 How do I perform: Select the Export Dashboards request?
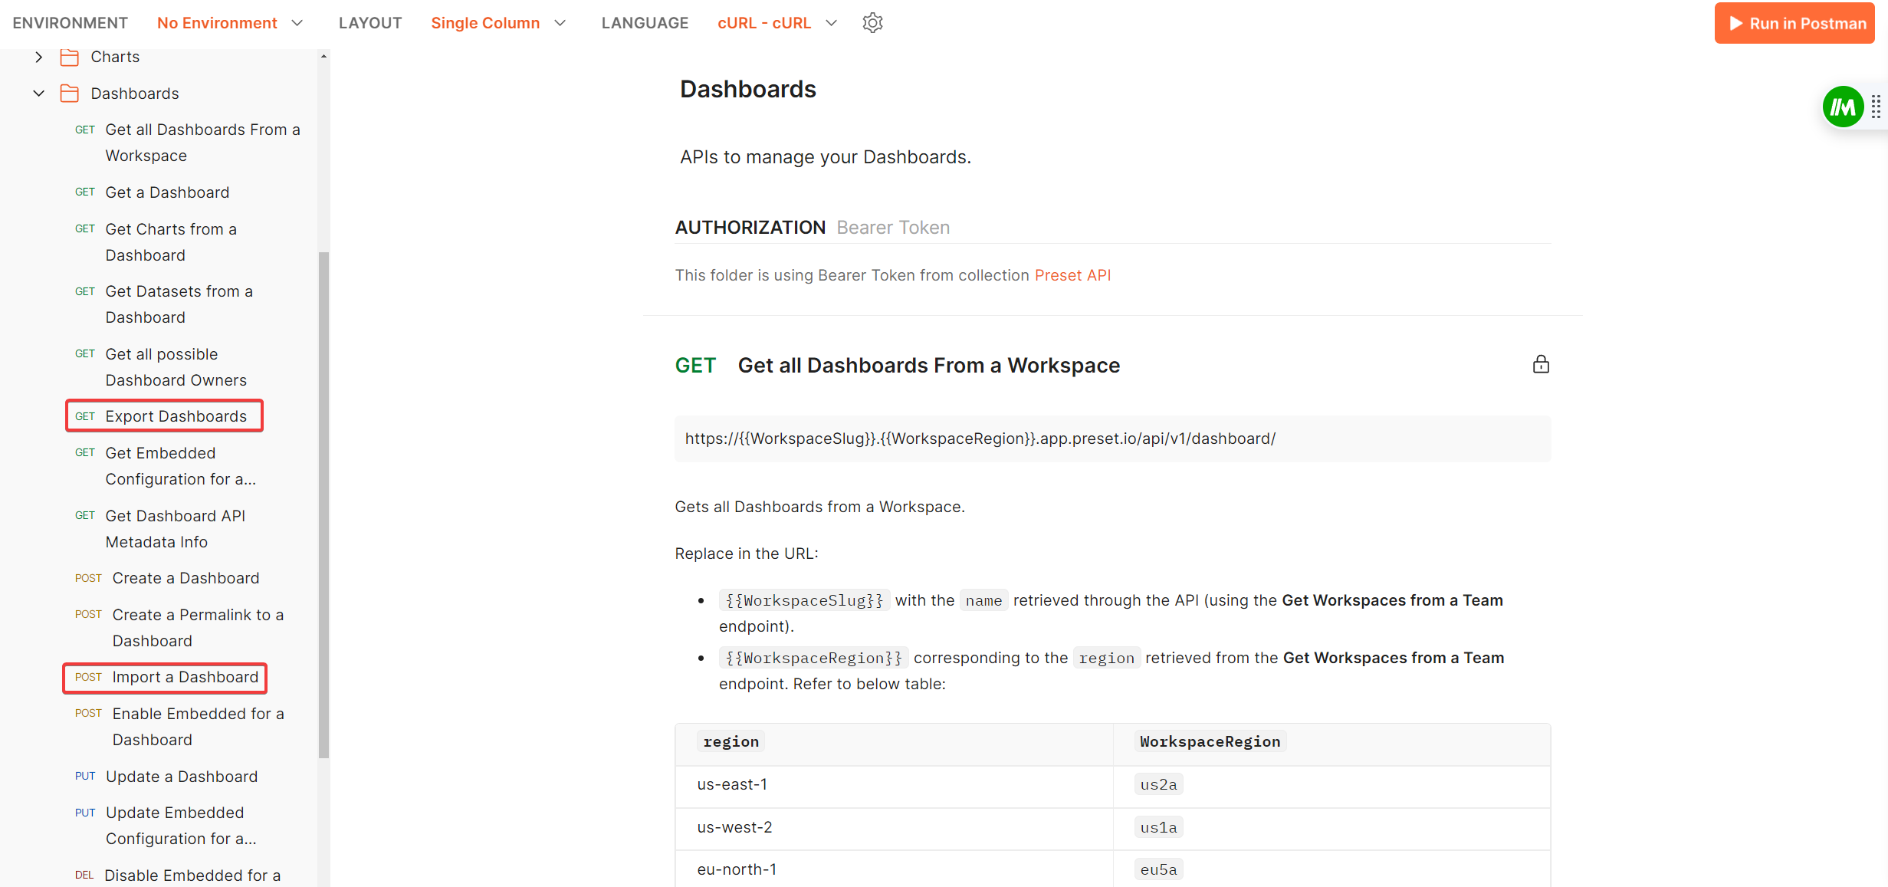(x=176, y=416)
